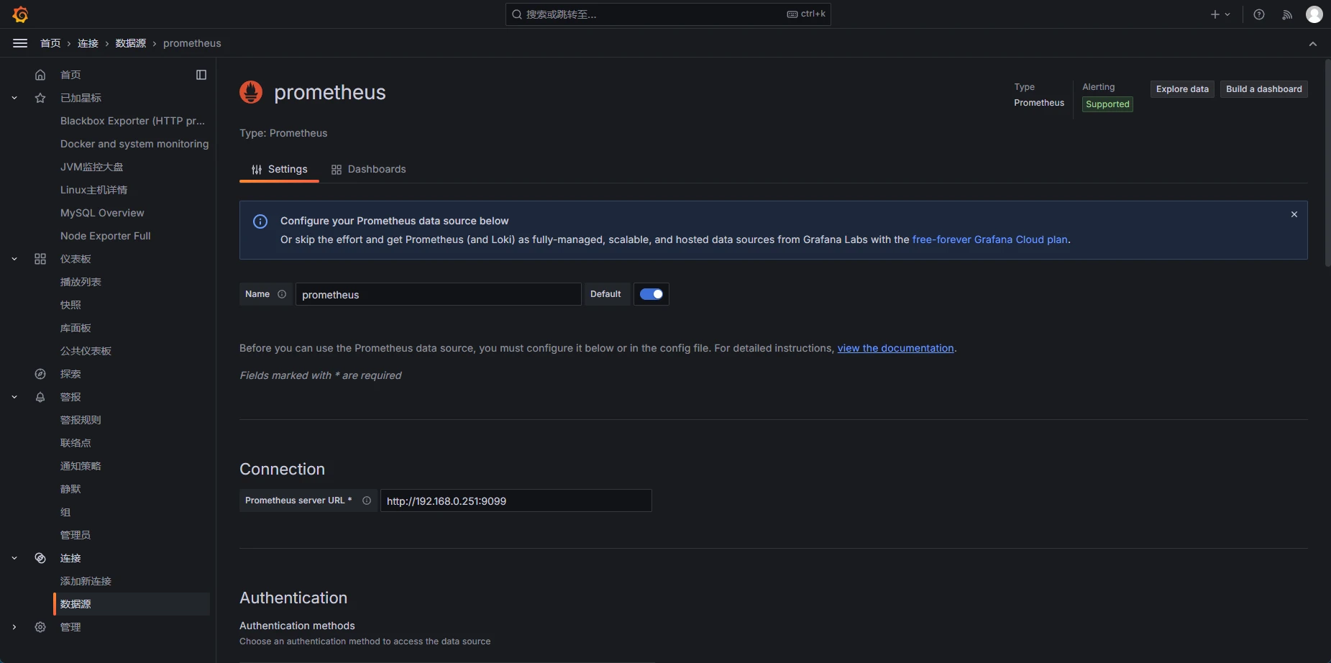Select 数据源 in the sidebar

(132, 604)
